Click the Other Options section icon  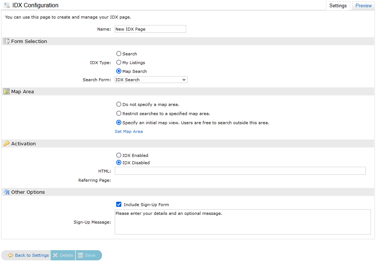click(7, 192)
